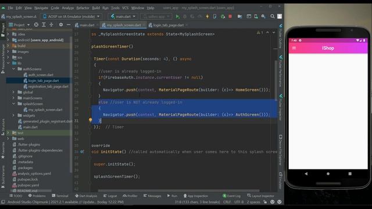Viewport: 372px width, 209px height.
Task: Tap the hamburger menu icon in iShop app
Action: [x=294, y=48]
